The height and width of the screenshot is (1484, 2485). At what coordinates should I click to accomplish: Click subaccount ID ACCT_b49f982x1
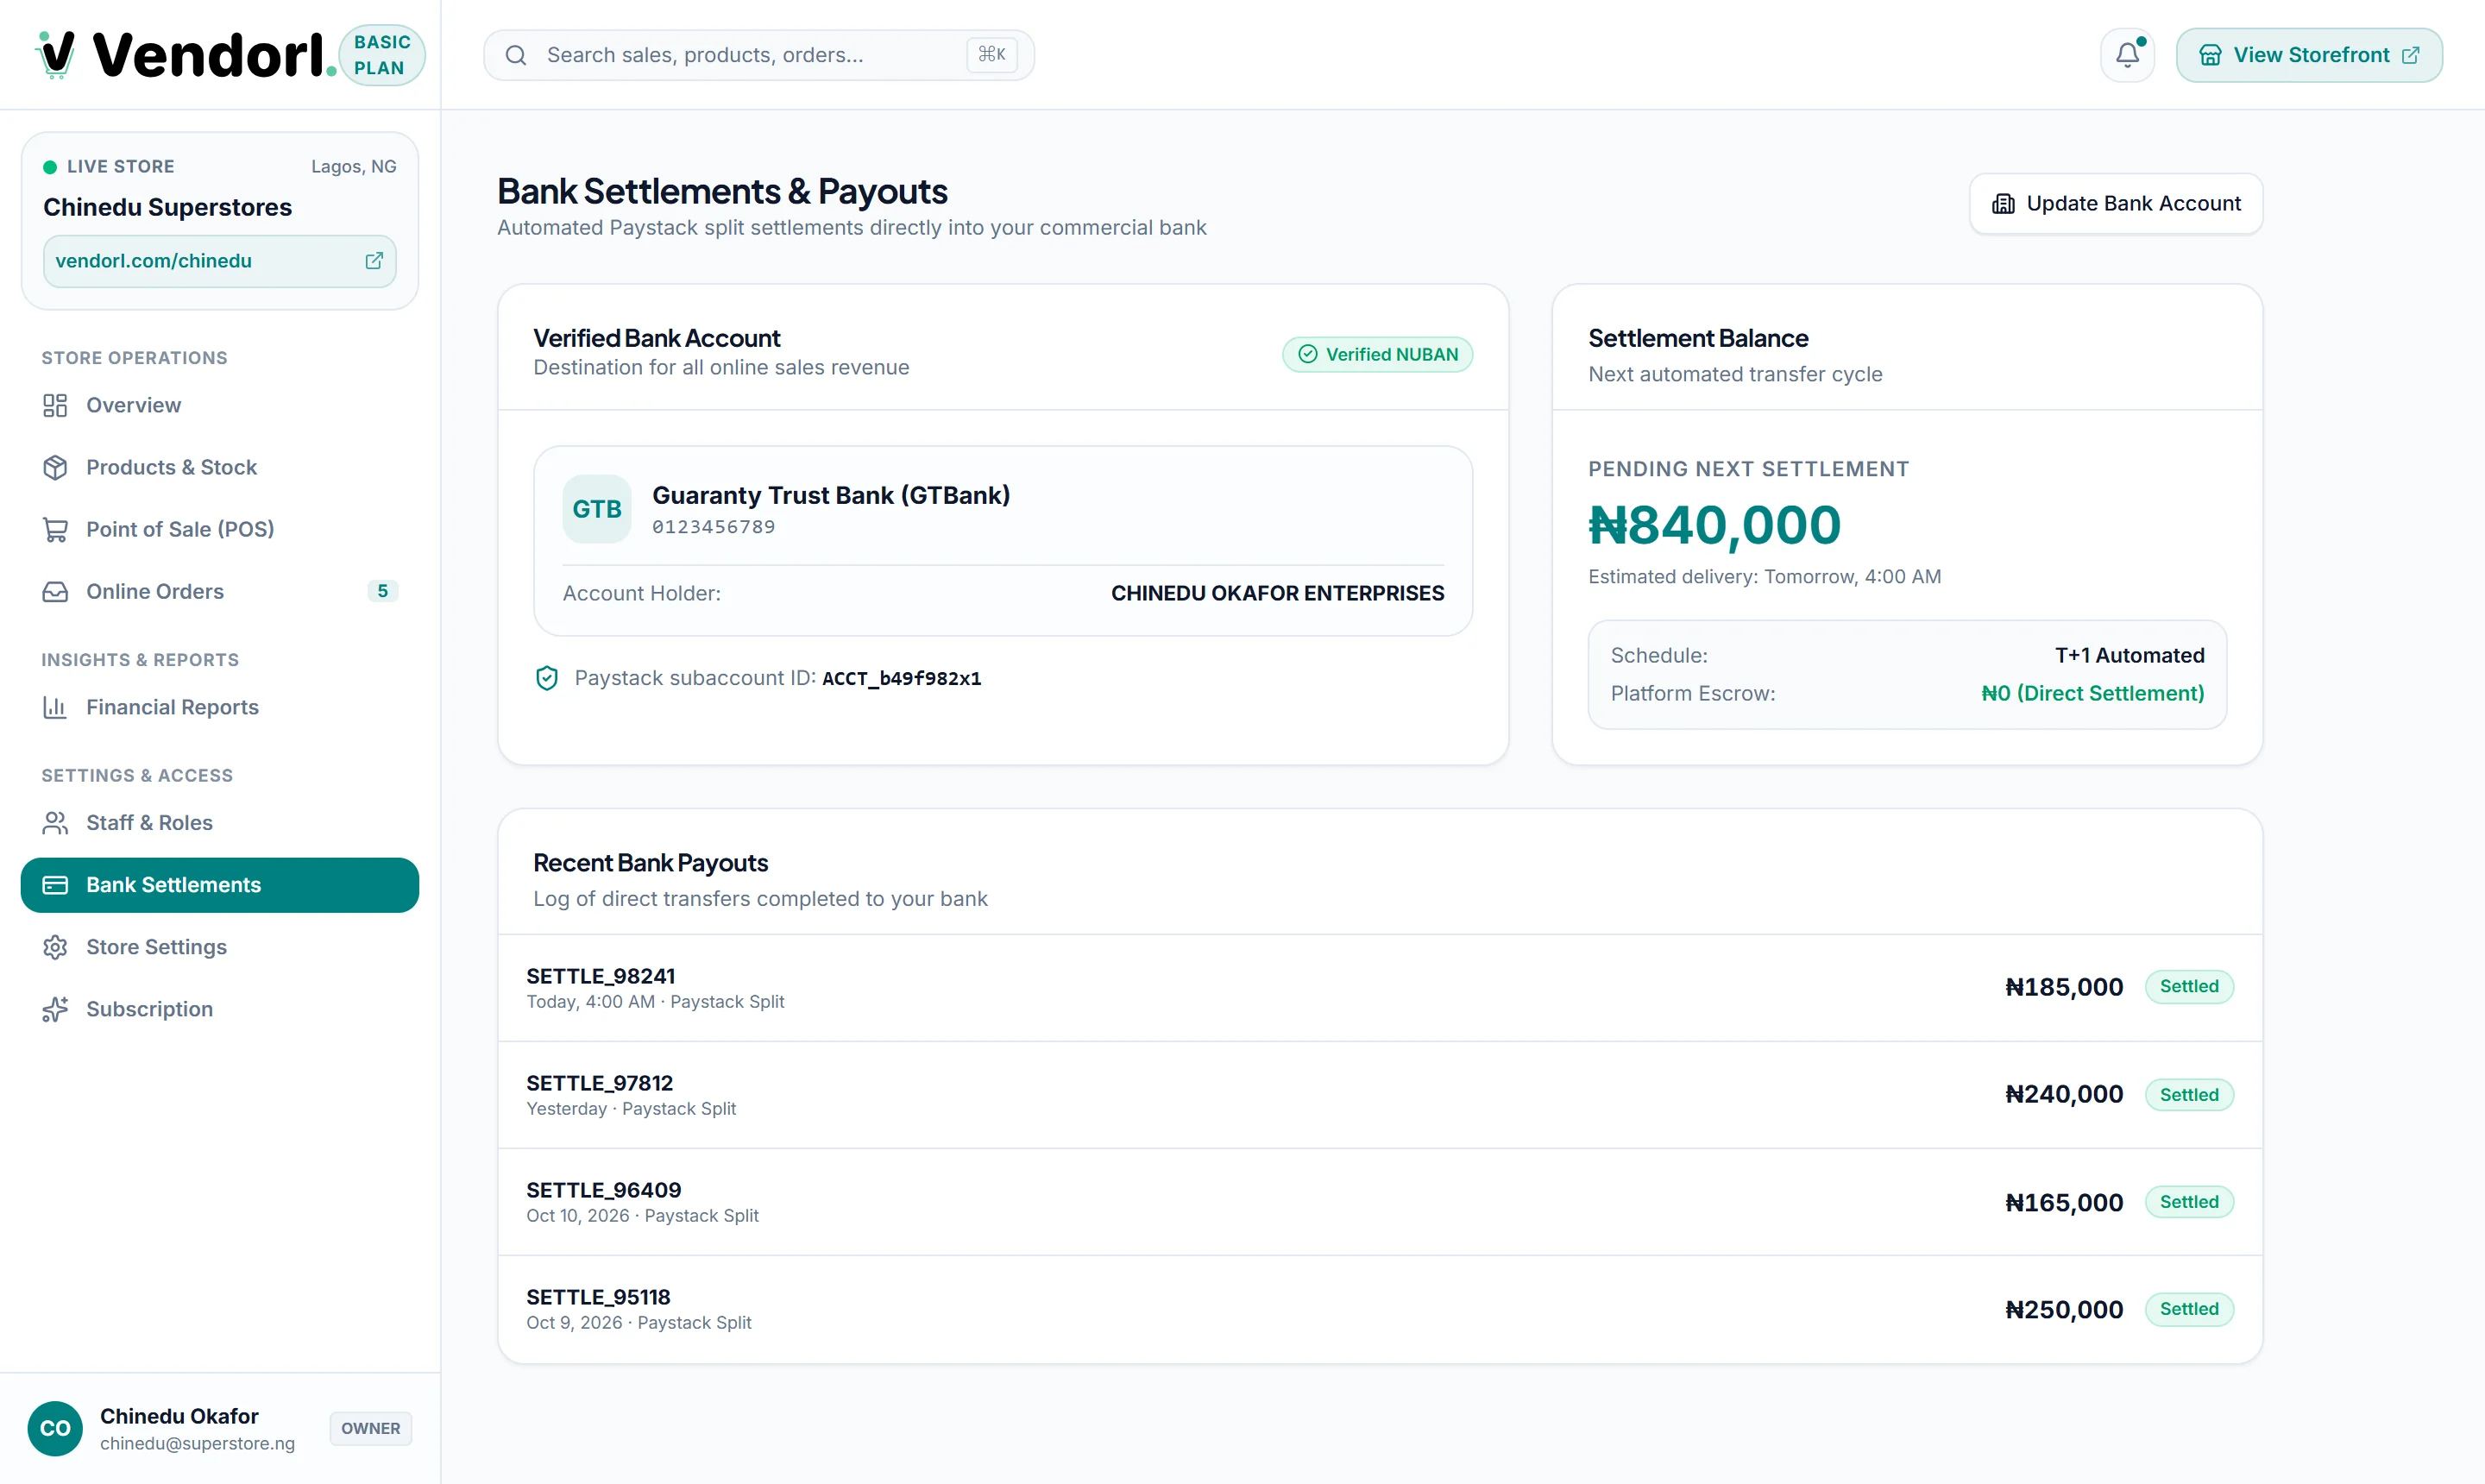pos(901,678)
